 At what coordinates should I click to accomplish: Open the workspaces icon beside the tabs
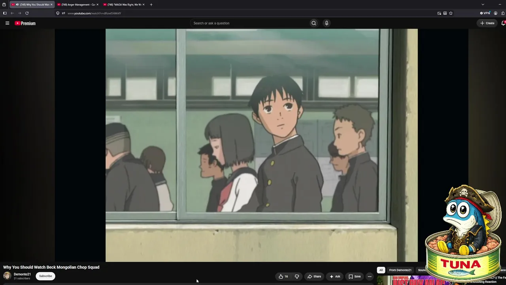pos(4,4)
